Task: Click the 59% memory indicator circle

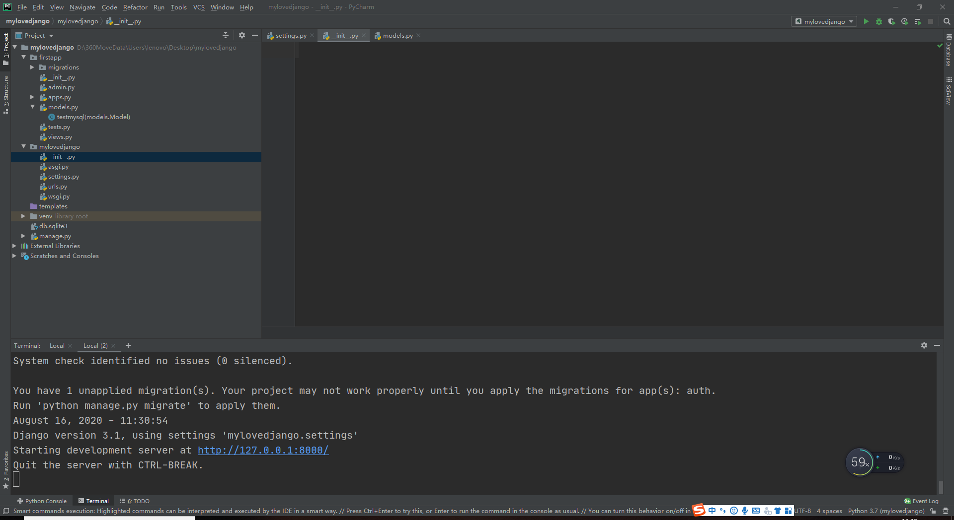Action: (x=860, y=462)
